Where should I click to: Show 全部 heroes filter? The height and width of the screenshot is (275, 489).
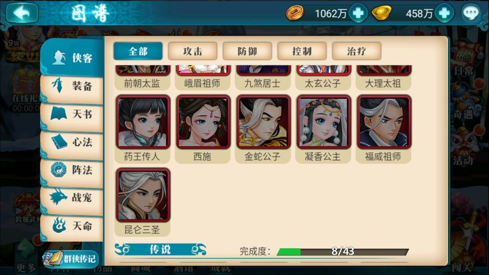[138, 51]
